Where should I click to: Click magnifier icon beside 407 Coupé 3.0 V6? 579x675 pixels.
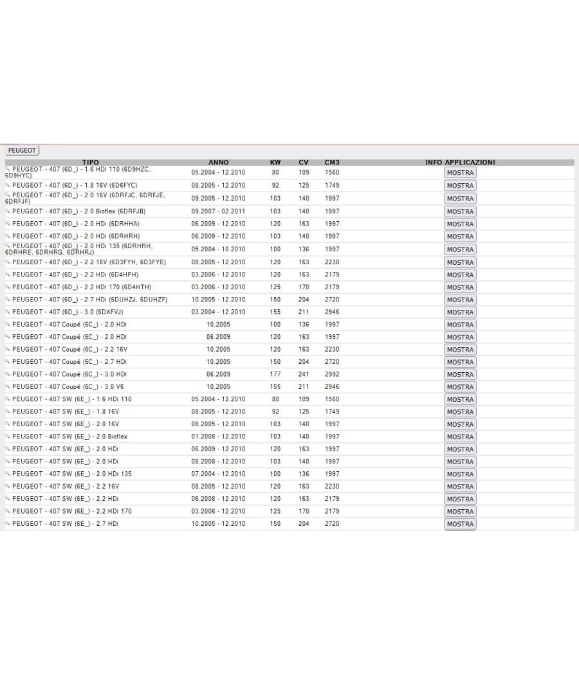(8, 386)
